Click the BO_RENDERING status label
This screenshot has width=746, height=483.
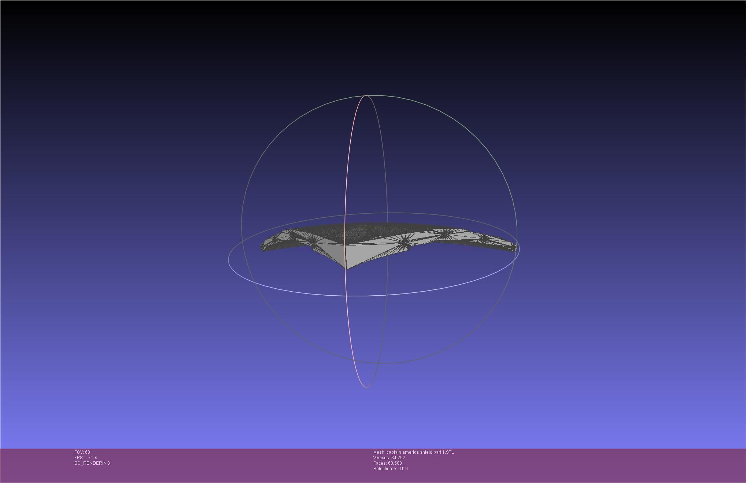tap(92, 463)
